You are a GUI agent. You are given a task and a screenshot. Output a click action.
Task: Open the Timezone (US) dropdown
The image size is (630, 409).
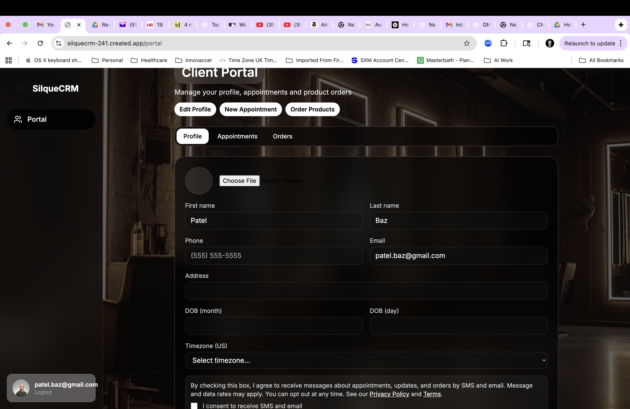366,360
